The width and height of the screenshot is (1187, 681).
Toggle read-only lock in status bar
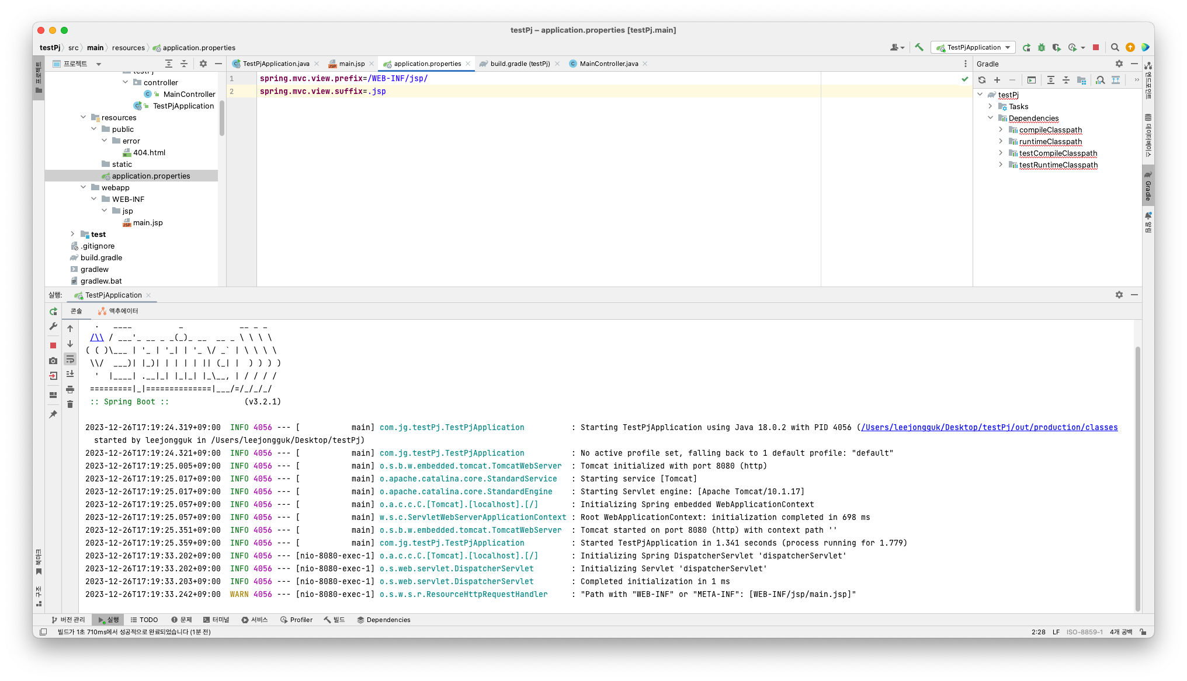click(1143, 632)
